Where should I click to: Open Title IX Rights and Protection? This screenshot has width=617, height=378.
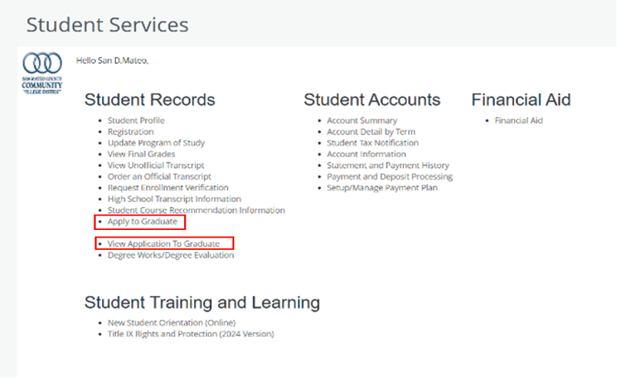[190, 334]
